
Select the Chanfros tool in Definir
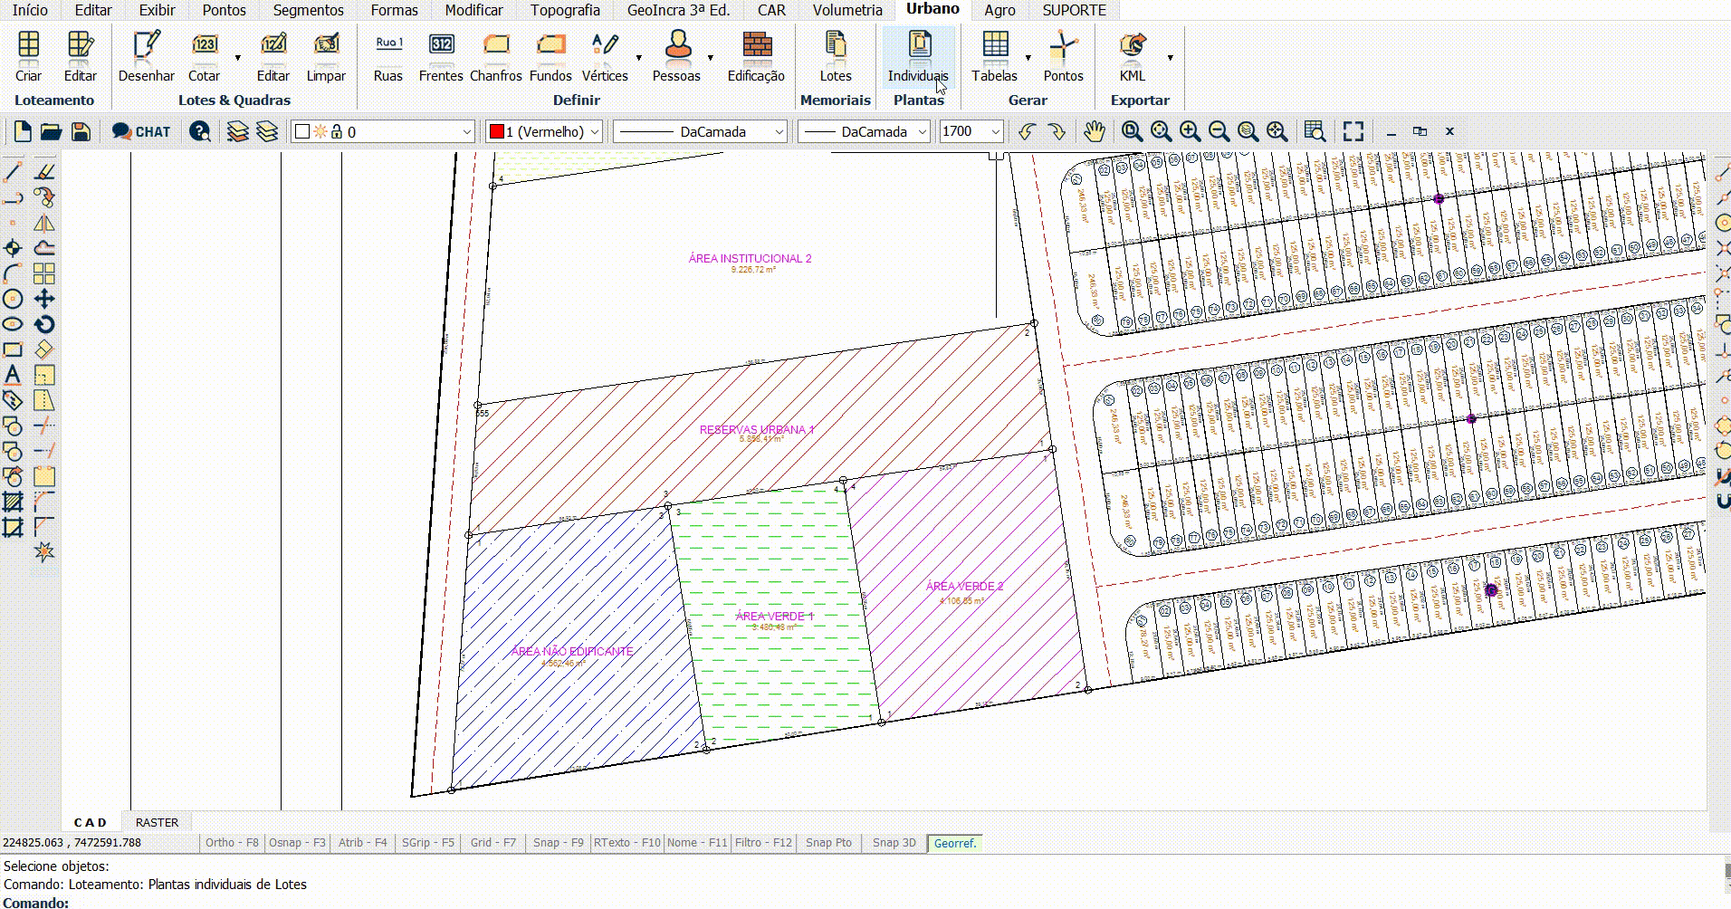(495, 45)
